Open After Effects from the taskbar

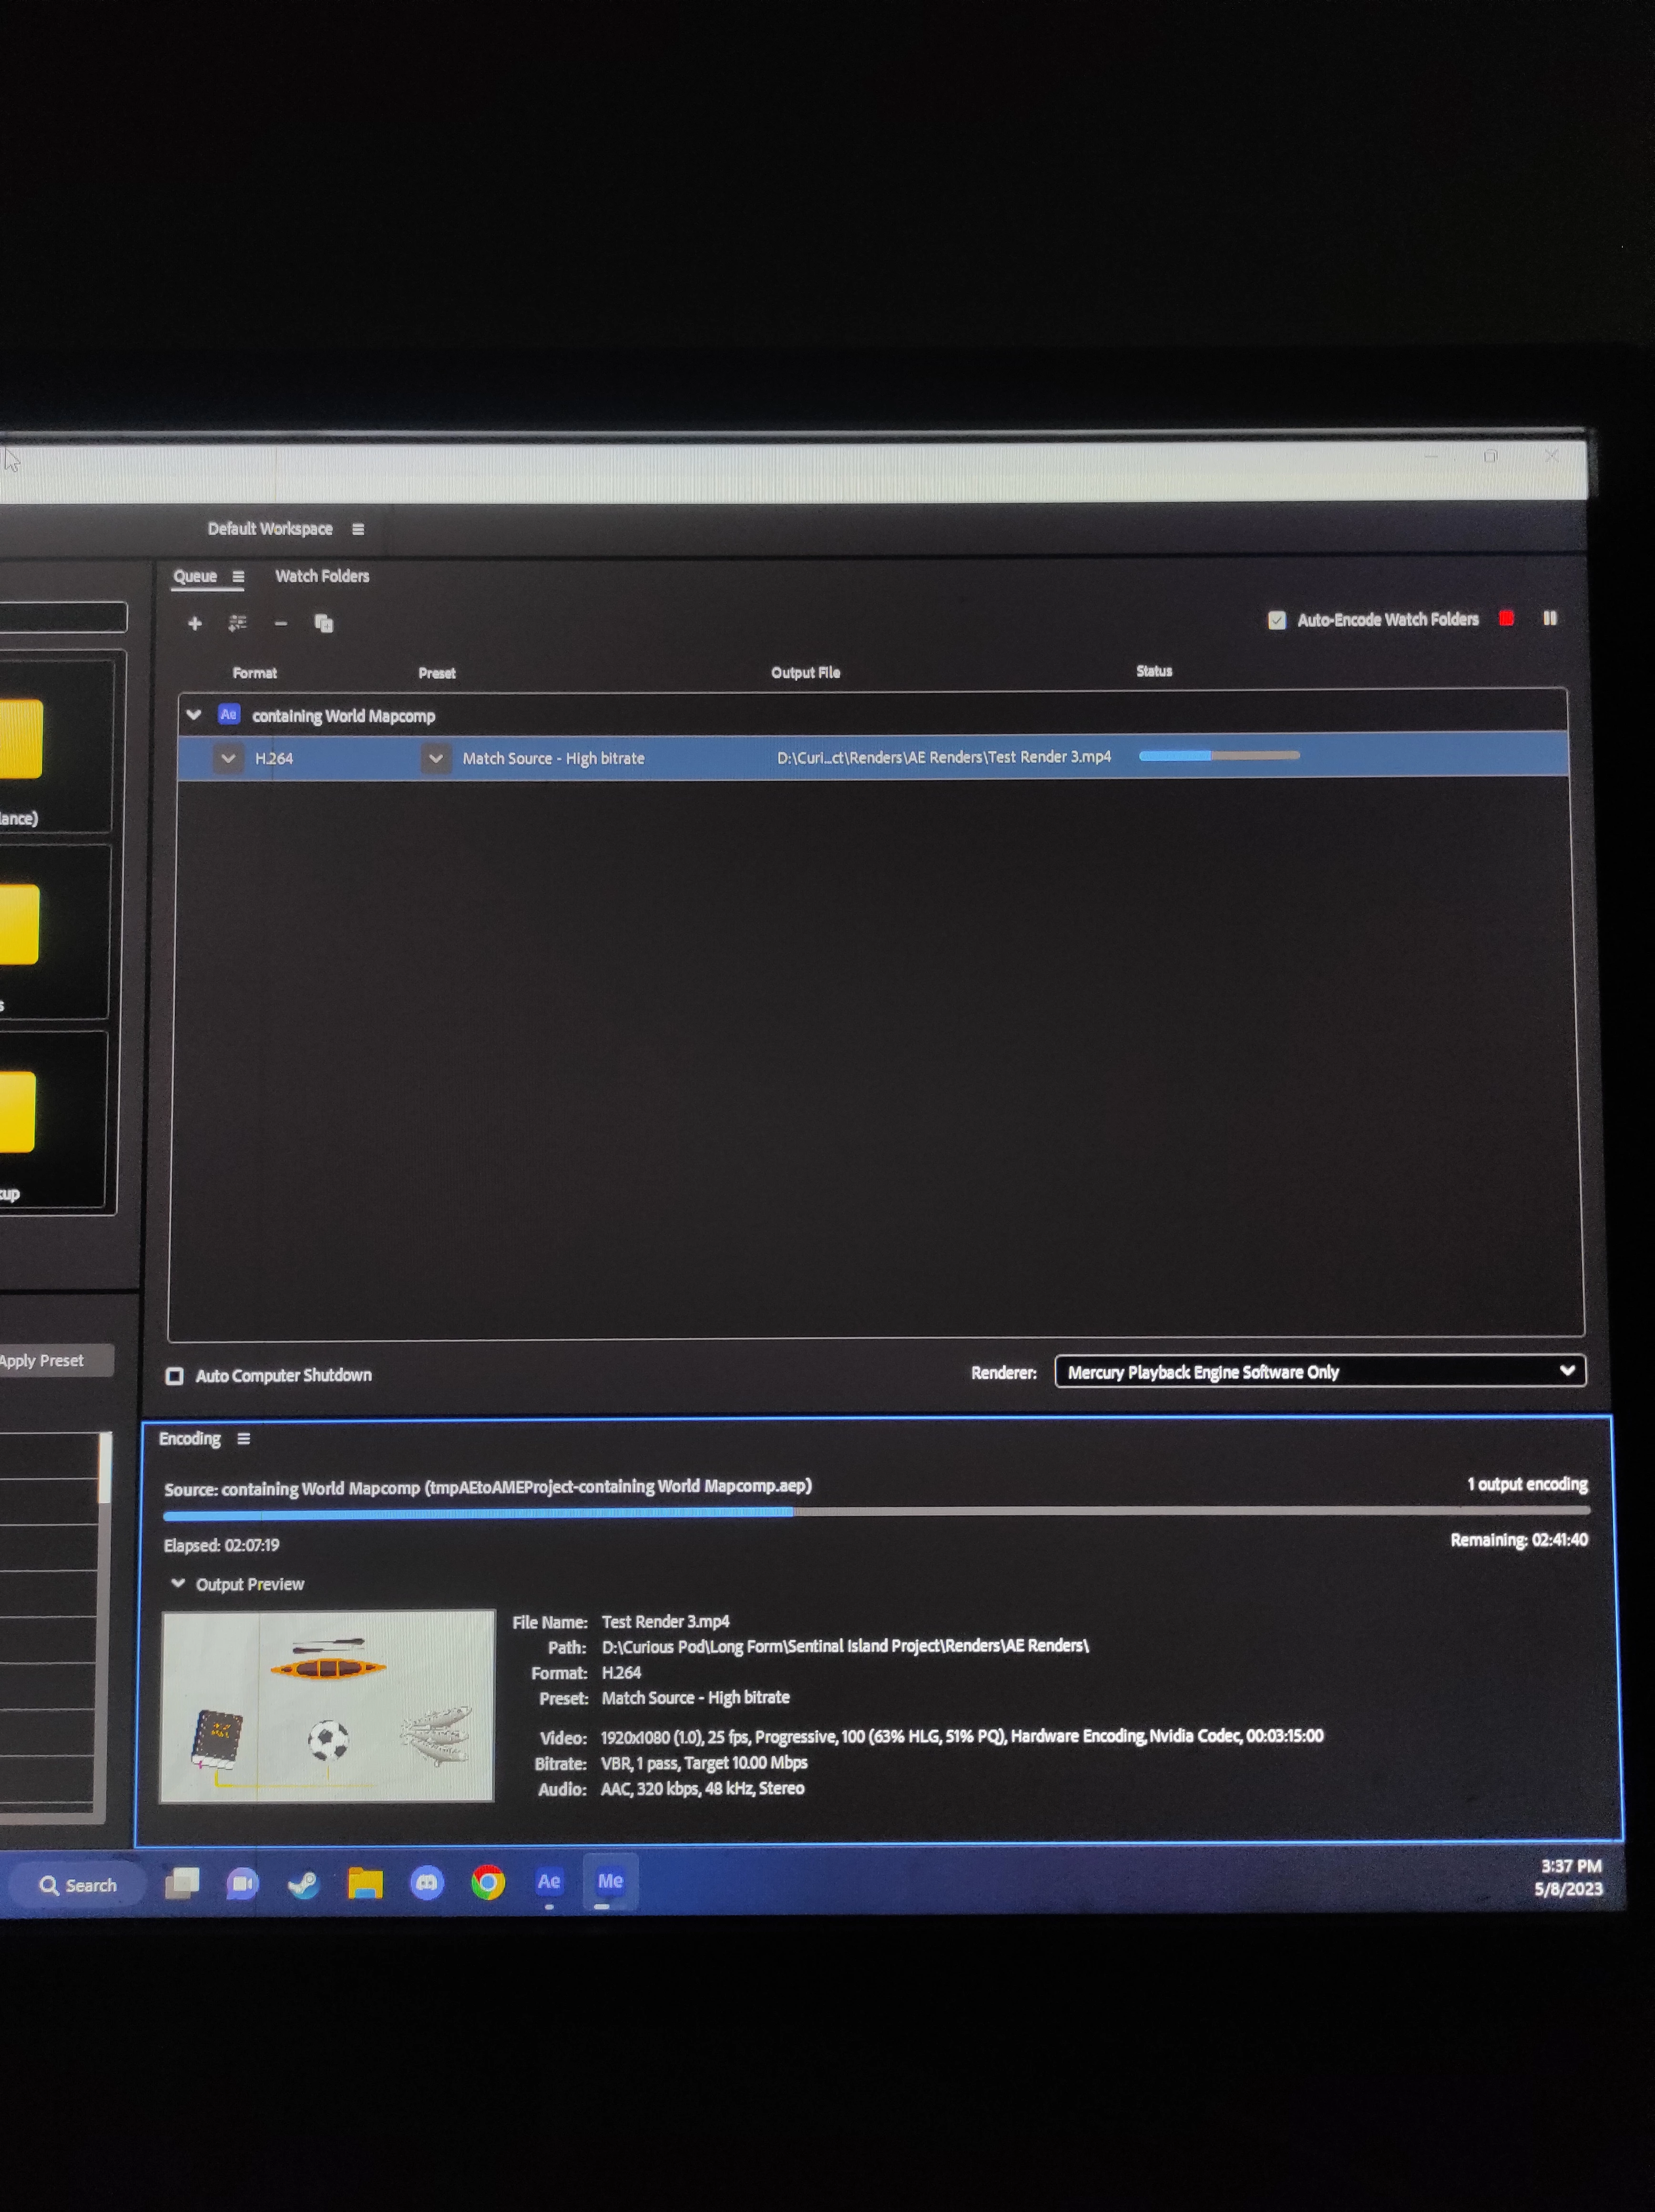(x=548, y=1881)
